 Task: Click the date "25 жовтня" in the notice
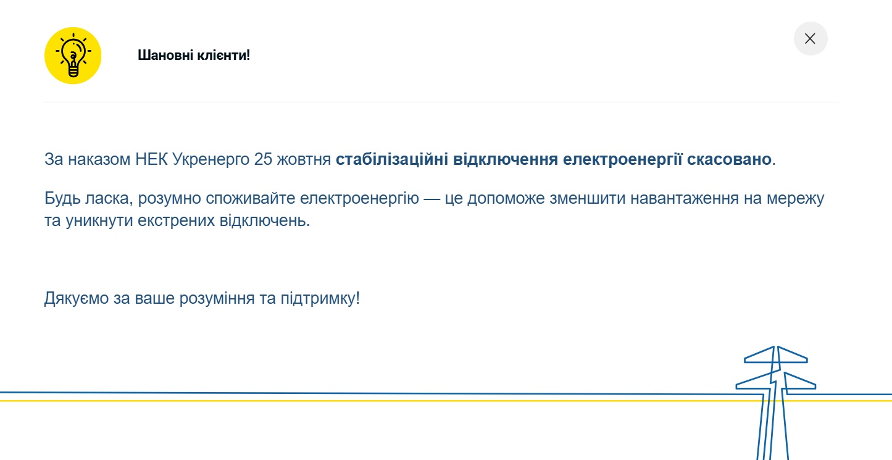pyautogui.click(x=292, y=159)
